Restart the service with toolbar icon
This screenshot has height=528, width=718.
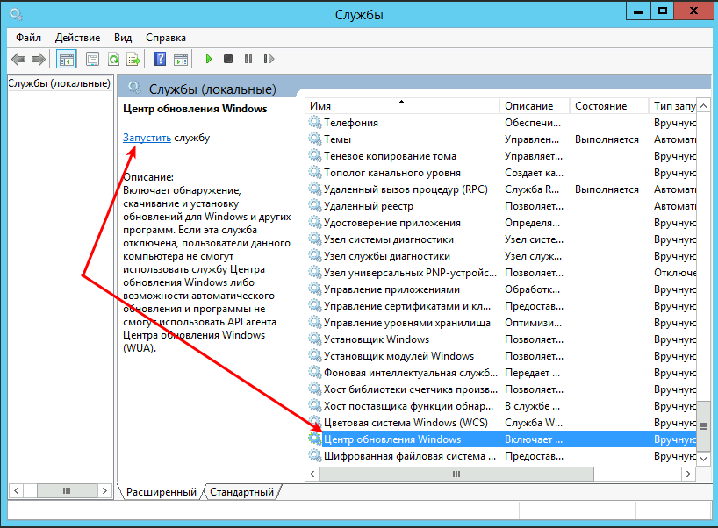coord(269,59)
